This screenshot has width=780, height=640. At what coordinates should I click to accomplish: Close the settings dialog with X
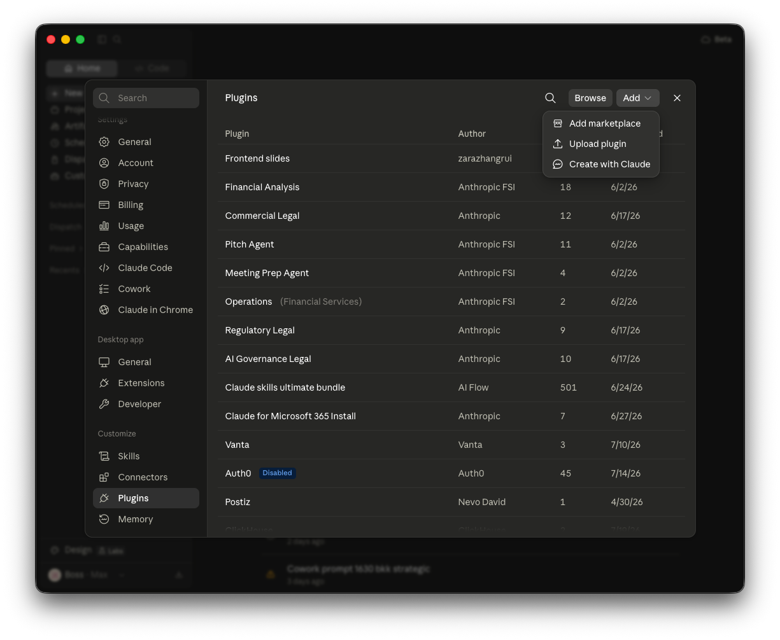[x=677, y=98]
